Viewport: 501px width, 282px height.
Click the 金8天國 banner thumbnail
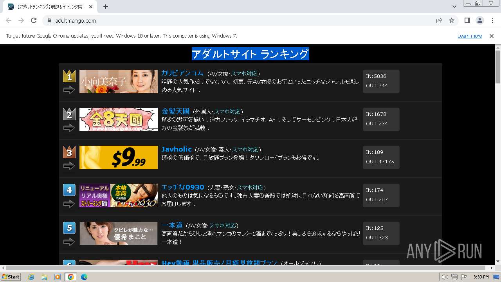[x=119, y=119]
